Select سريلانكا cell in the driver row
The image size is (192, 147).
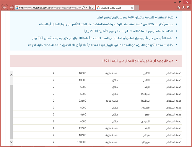click(x=145, y=94)
